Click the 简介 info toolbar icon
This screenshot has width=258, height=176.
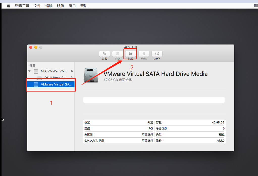[157, 54]
